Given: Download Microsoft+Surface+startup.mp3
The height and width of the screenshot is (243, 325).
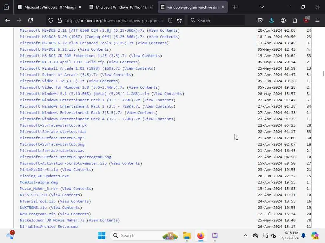Looking at the screenshot, I should click(x=52, y=138).
